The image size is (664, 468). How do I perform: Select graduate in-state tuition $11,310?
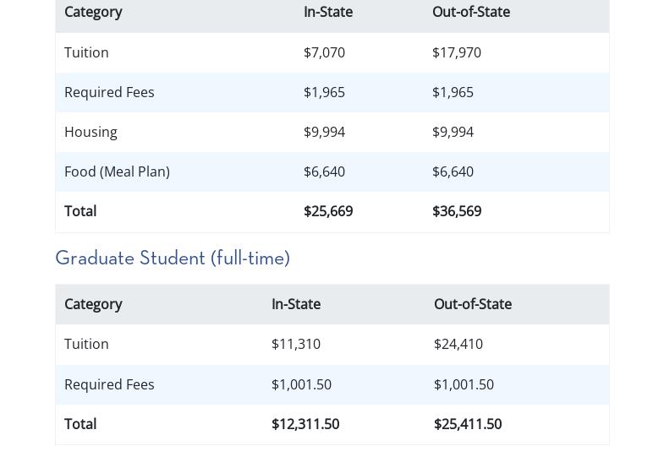coord(296,344)
